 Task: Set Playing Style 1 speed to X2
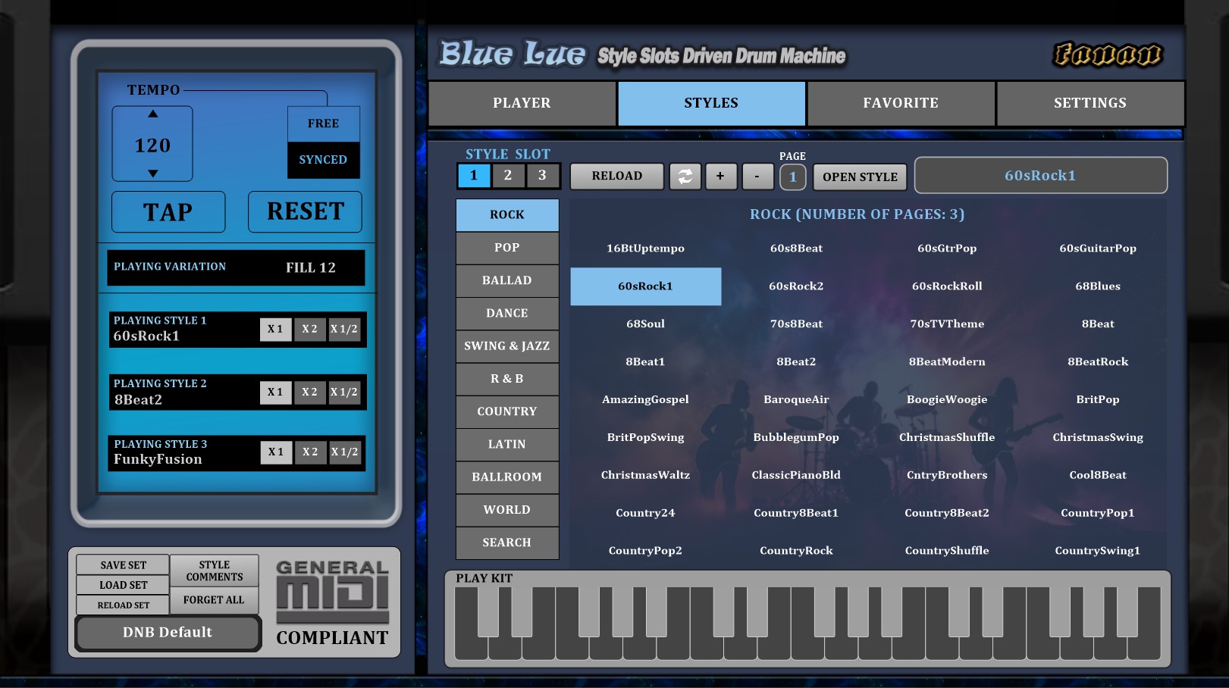(x=309, y=329)
